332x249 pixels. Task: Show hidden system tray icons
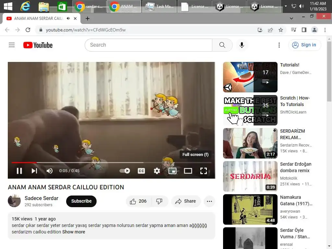286,6
